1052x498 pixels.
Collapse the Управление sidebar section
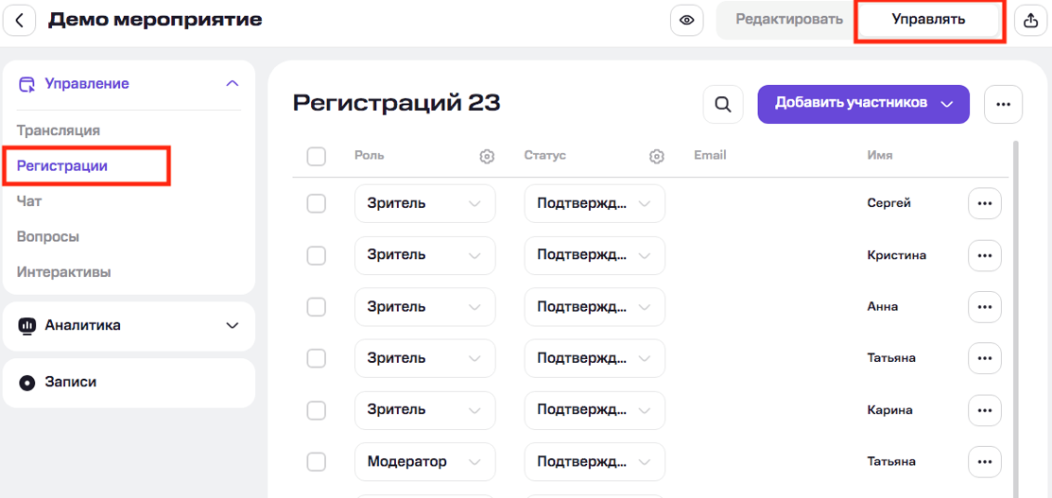coord(232,84)
